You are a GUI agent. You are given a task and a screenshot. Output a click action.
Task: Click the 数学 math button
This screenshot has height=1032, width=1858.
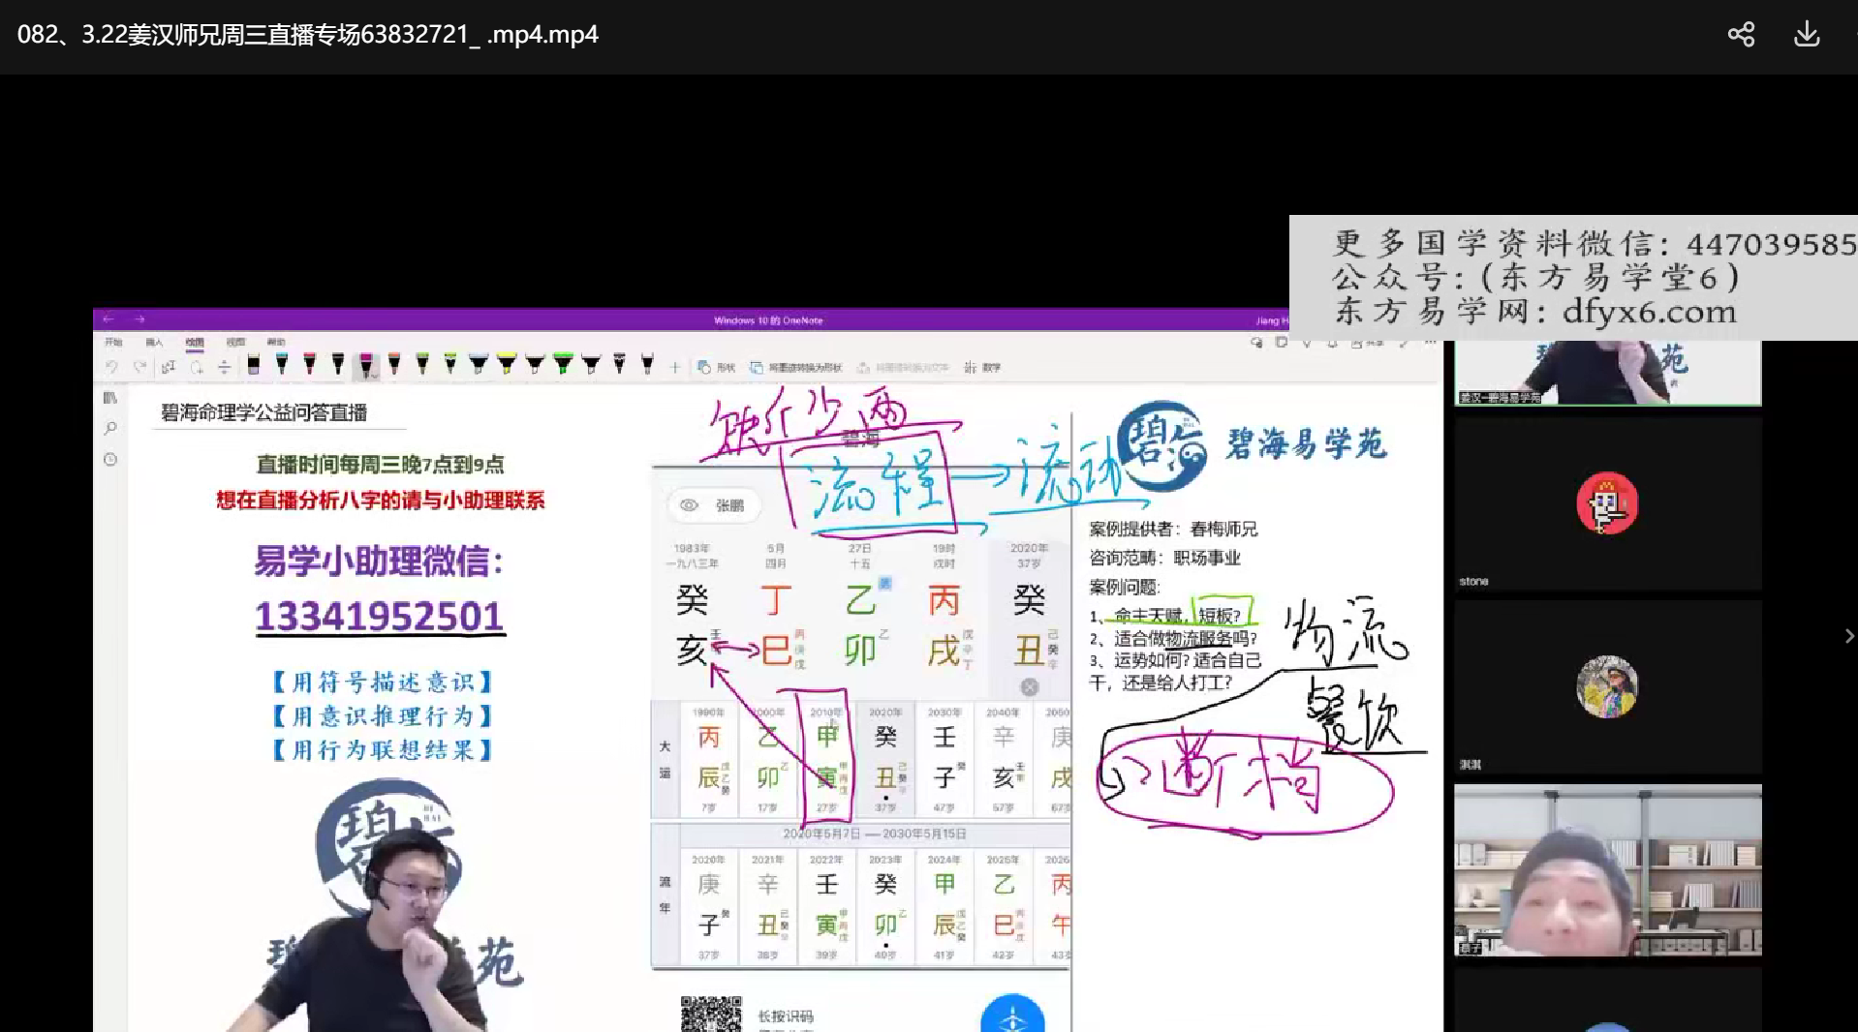point(982,368)
